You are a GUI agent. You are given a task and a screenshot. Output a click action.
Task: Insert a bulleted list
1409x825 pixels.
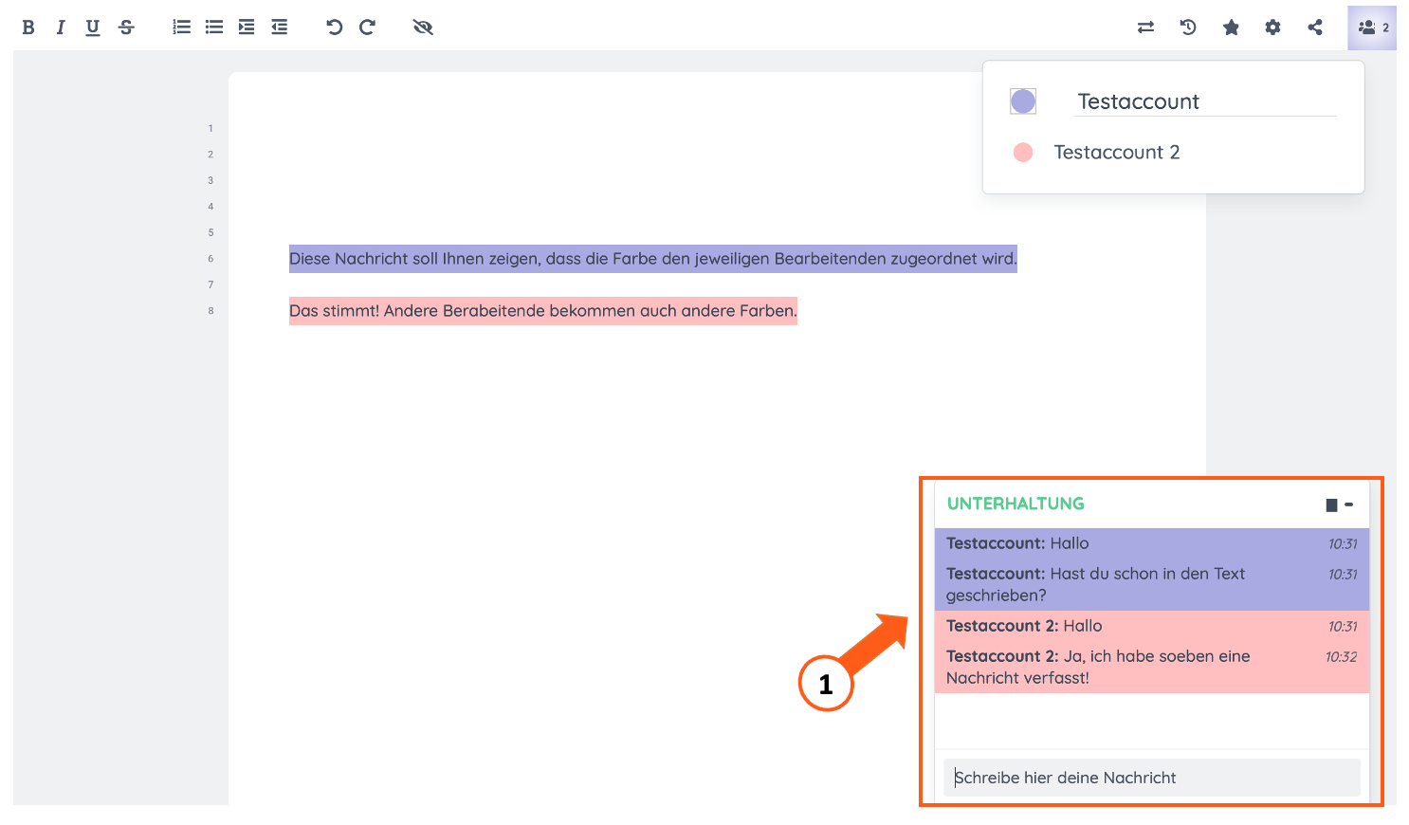pyautogui.click(x=214, y=27)
